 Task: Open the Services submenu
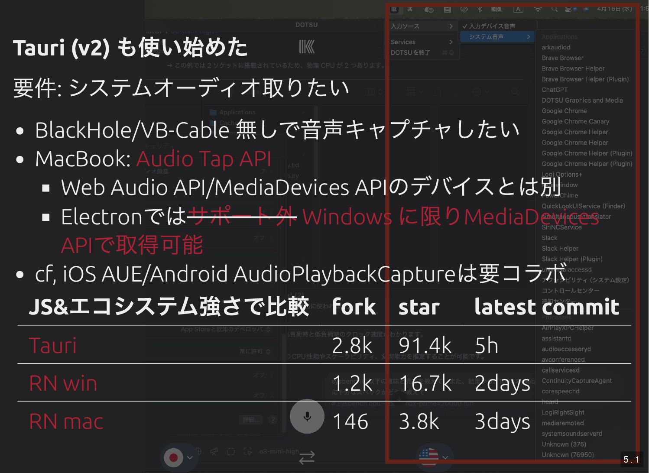[422, 42]
